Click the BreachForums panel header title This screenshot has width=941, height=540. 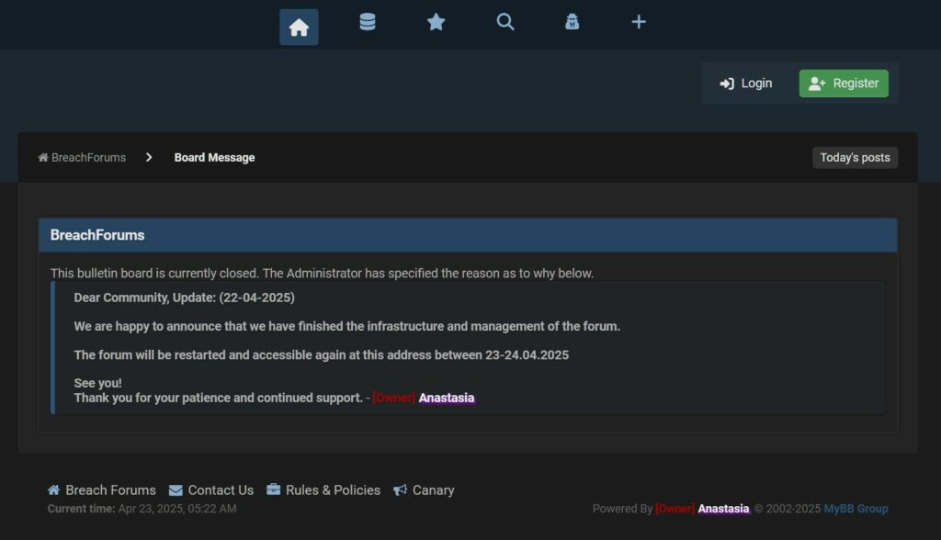(97, 235)
